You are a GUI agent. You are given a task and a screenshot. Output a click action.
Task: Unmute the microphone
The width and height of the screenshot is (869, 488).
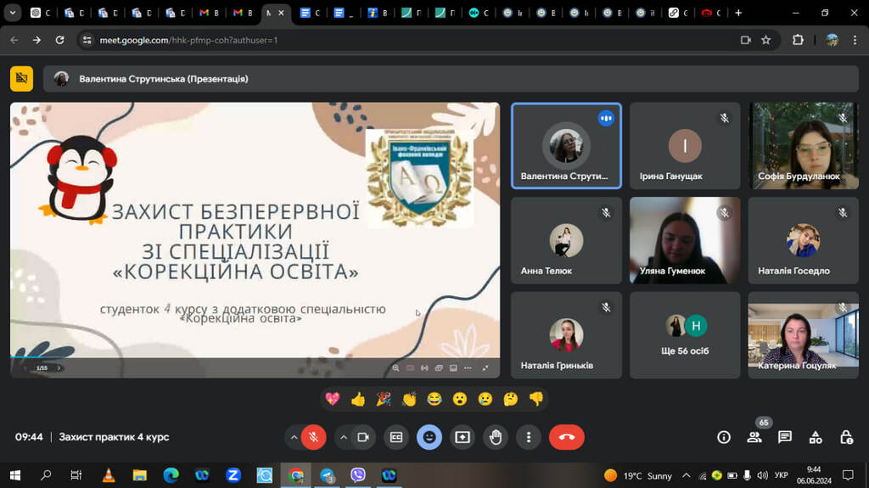[x=313, y=437]
